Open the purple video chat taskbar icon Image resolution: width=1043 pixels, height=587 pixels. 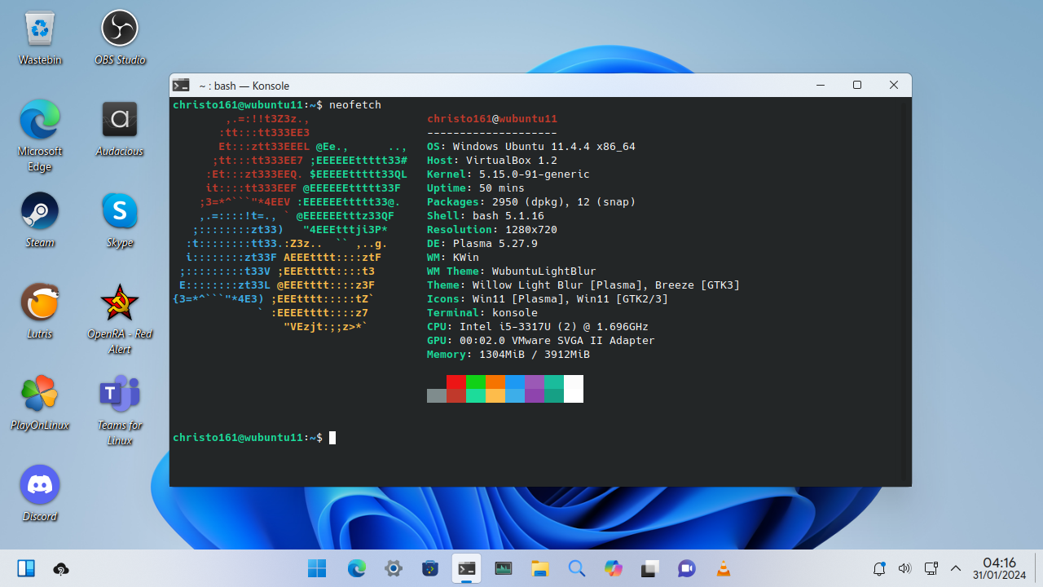point(686,569)
